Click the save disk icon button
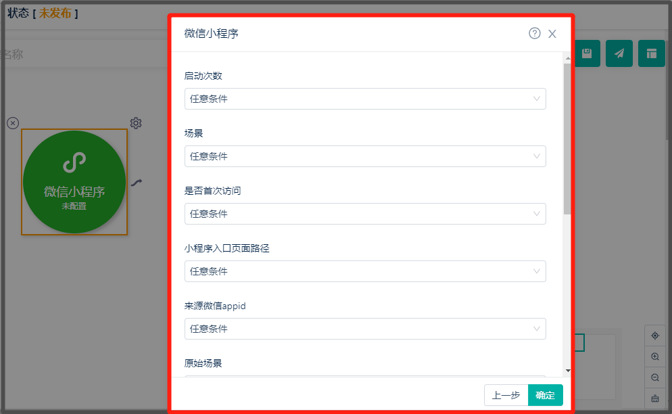672x414 pixels. [x=587, y=53]
